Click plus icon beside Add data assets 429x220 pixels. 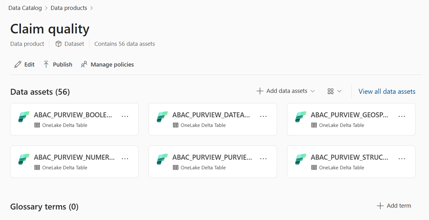(260, 91)
